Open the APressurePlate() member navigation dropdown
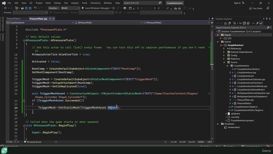The width and height of the screenshot is (273, 154). pyautogui.click(x=177, y=23)
